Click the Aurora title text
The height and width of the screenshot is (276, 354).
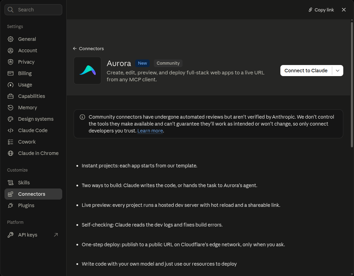tap(119, 64)
